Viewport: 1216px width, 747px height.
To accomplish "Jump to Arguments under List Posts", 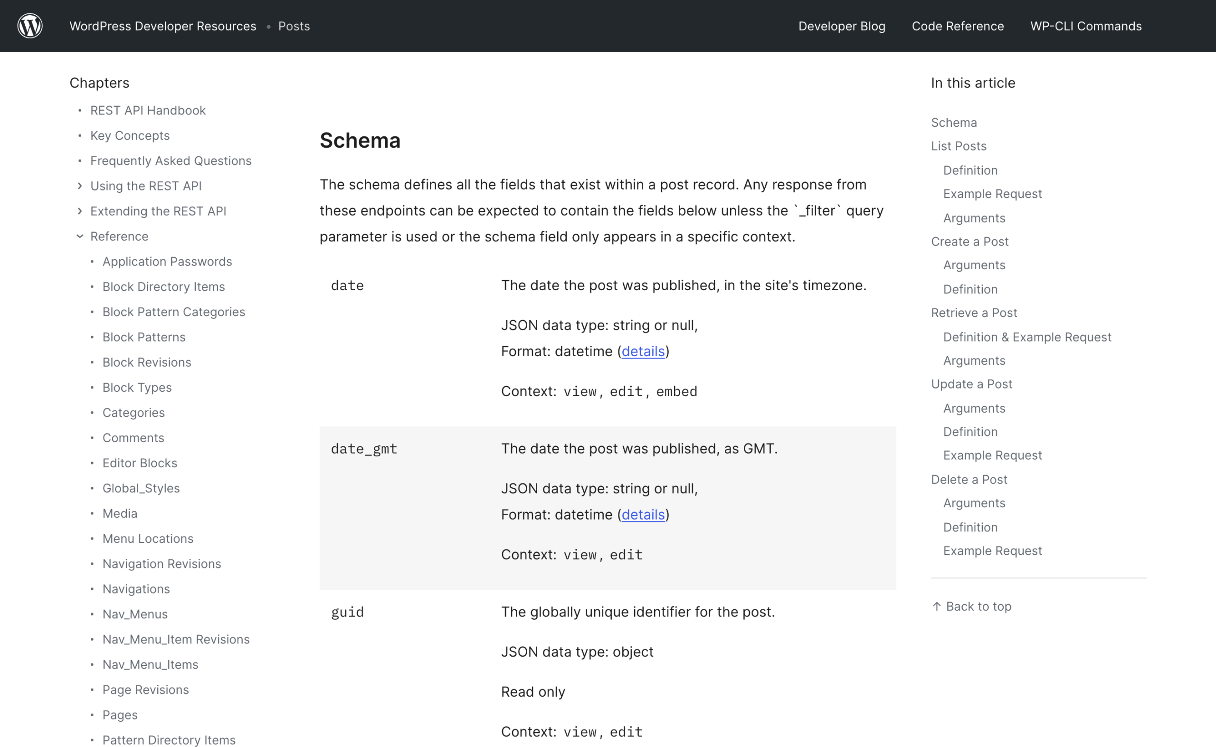I will 974,218.
